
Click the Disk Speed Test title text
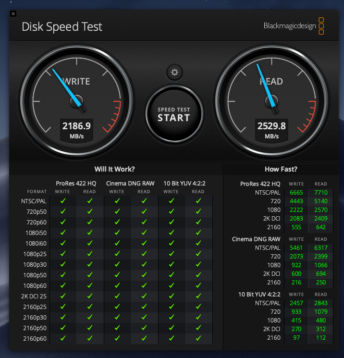62,26
